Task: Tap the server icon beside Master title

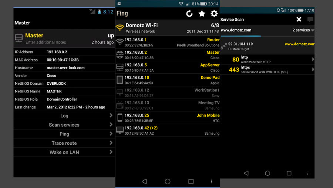Action: coord(19,38)
